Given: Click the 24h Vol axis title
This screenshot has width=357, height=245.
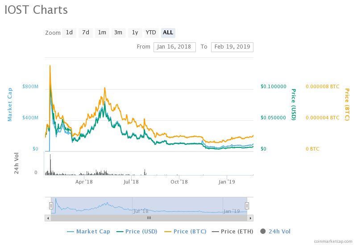Looking at the screenshot, I should click(x=17, y=163).
